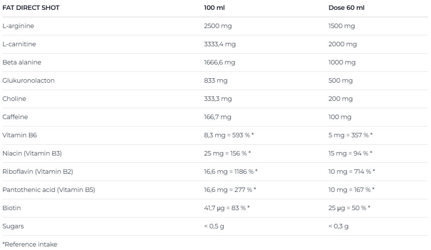Click the 100 ml column header
431x250 pixels.
214,8
